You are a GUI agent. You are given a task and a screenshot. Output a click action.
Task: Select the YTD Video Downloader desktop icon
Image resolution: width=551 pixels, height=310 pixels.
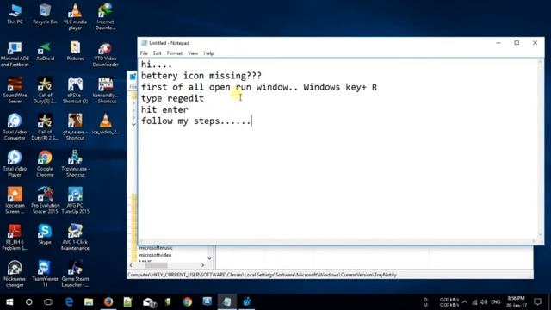[x=105, y=53]
